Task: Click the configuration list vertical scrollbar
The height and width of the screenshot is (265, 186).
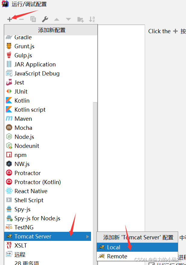Action: 95,166
